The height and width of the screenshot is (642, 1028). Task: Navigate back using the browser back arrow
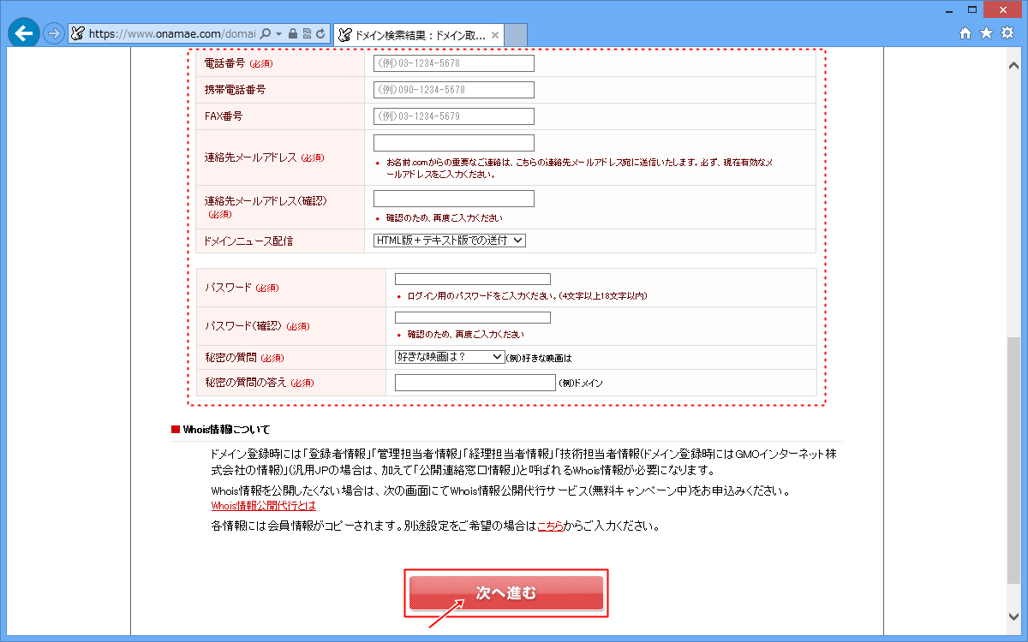[25, 33]
